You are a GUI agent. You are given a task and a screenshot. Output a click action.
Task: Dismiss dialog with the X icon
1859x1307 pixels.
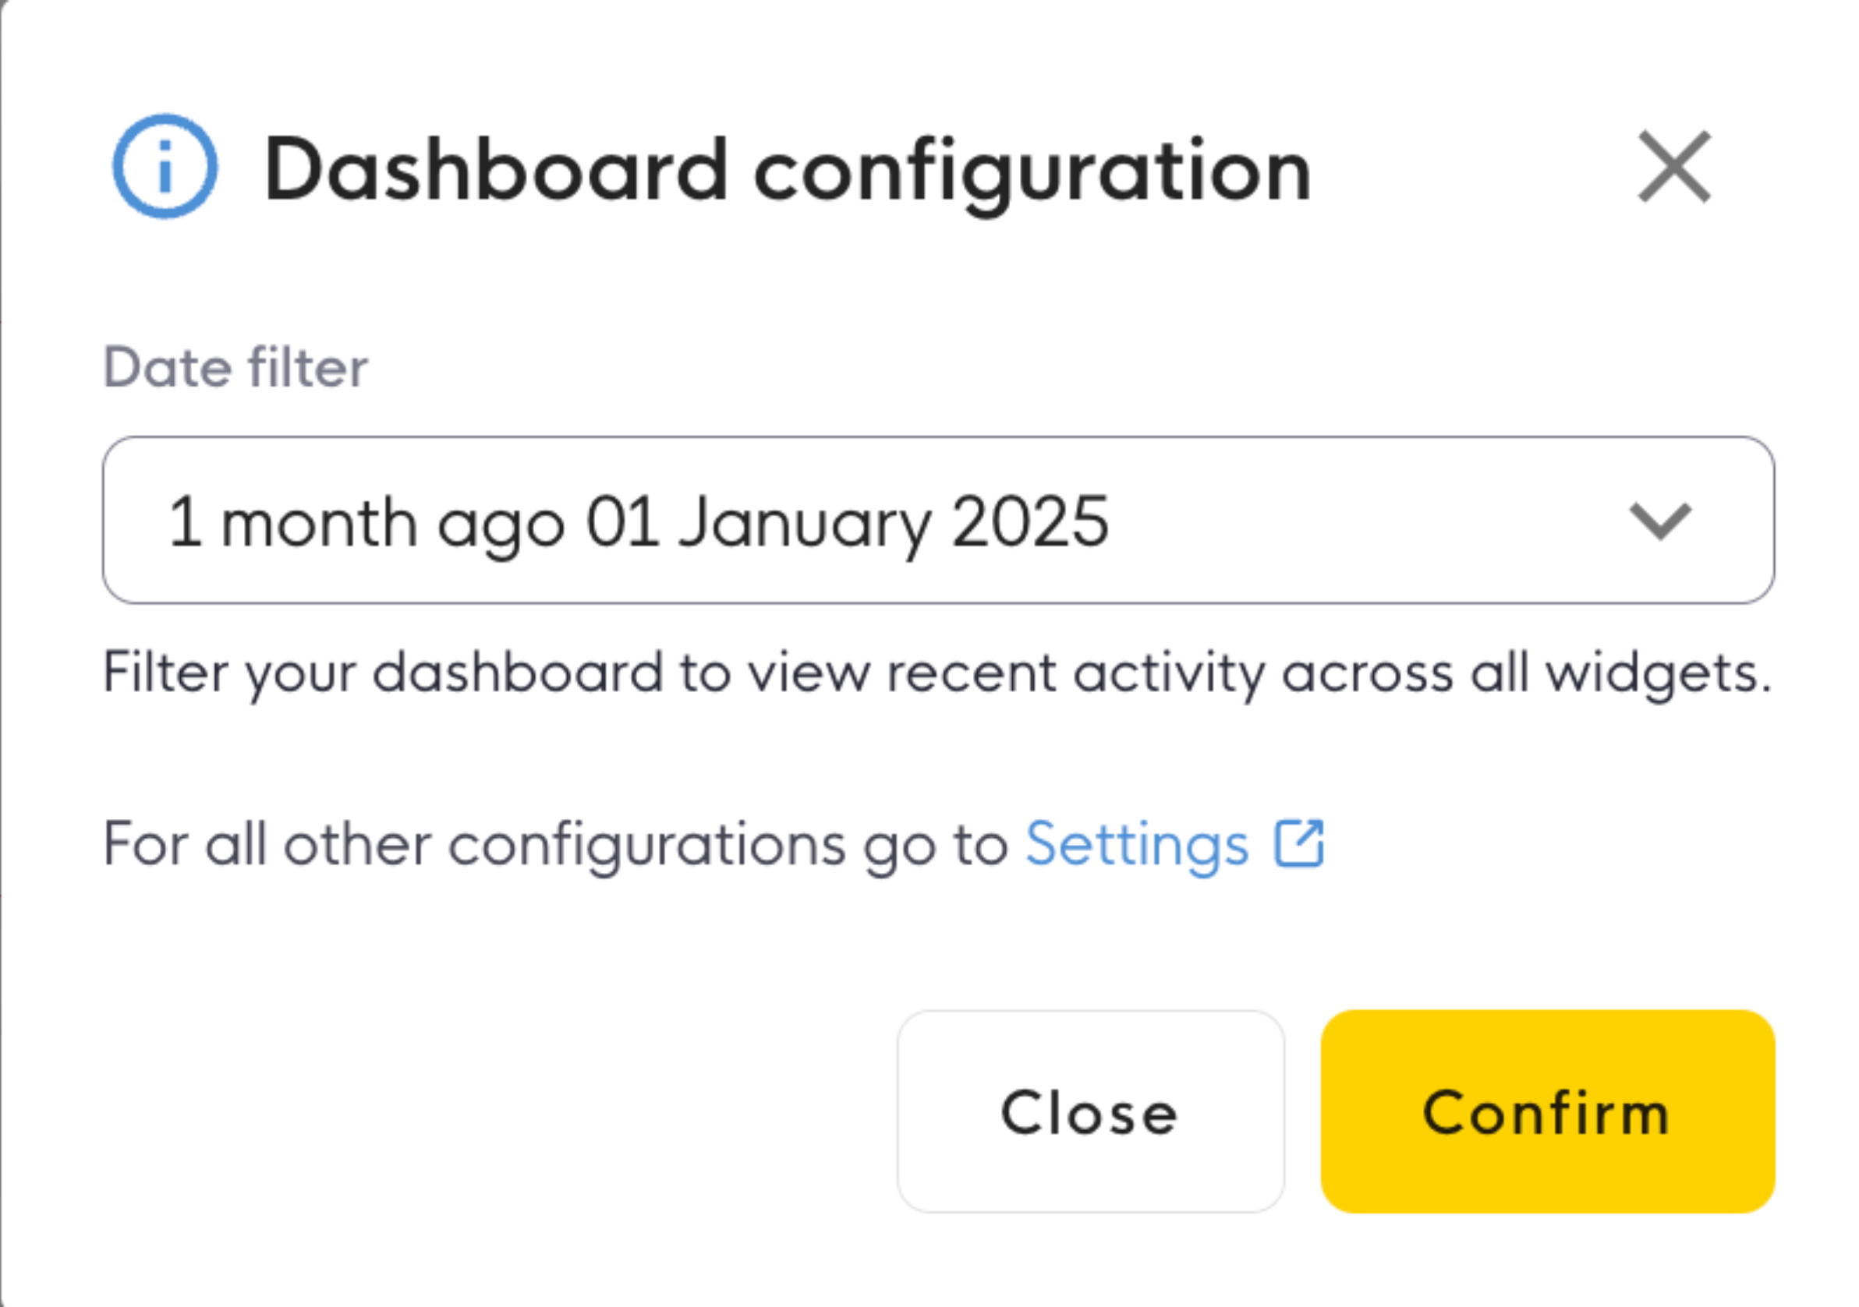[1674, 166]
